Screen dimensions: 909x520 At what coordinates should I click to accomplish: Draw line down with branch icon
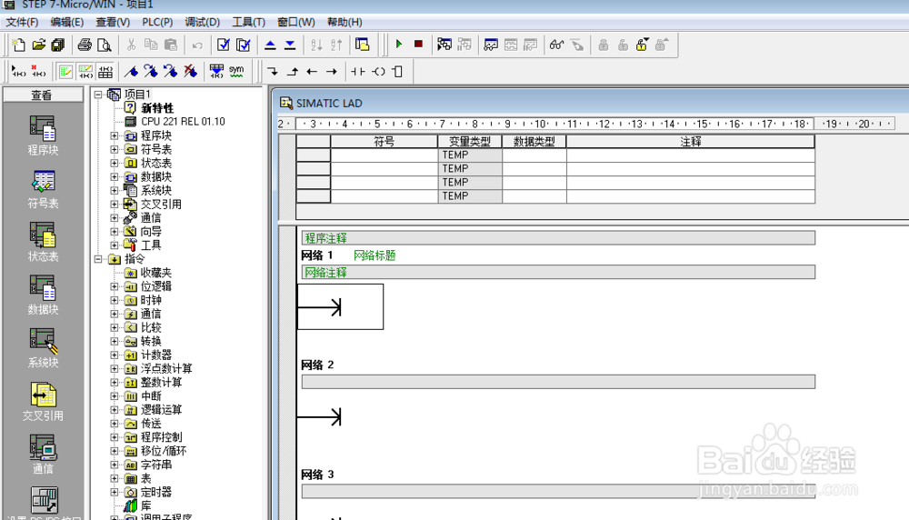click(x=273, y=71)
